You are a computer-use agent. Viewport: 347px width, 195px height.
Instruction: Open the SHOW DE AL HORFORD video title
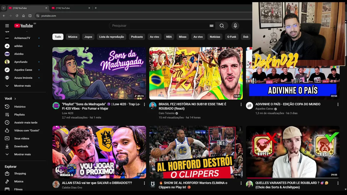[x=193, y=185]
